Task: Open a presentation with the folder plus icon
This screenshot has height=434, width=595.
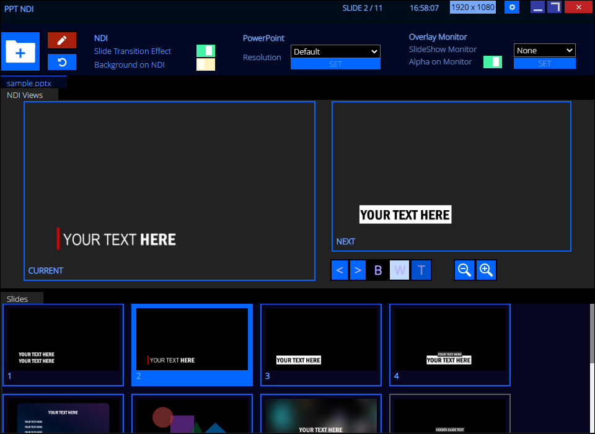Action: coord(20,51)
